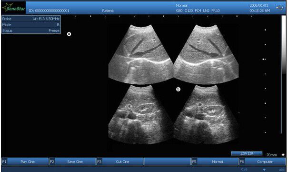Start Play Cine playback
This screenshot has width=288, height=172.
25,162
